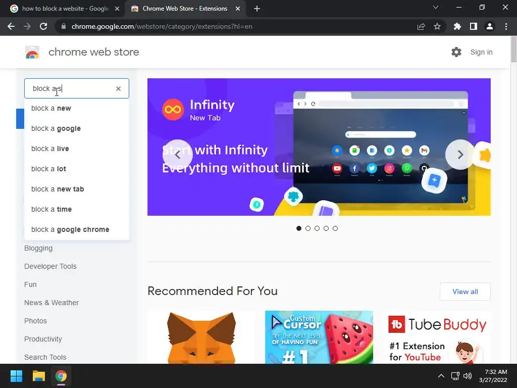Toggle the Chrome side panel icon
Viewport: 517px width, 388px height.
(474, 26)
